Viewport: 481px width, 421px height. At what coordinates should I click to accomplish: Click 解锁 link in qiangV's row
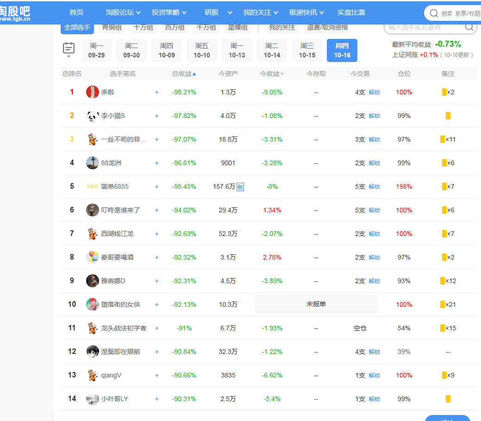click(374, 376)
